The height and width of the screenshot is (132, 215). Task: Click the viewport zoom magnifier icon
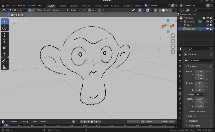pyautogui.click(x=173, y=36)
